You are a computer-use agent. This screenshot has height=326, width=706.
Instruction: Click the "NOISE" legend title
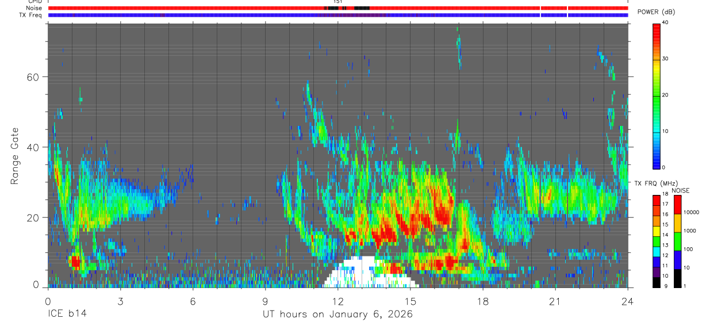pyautogui.click(x=680, y=190)
